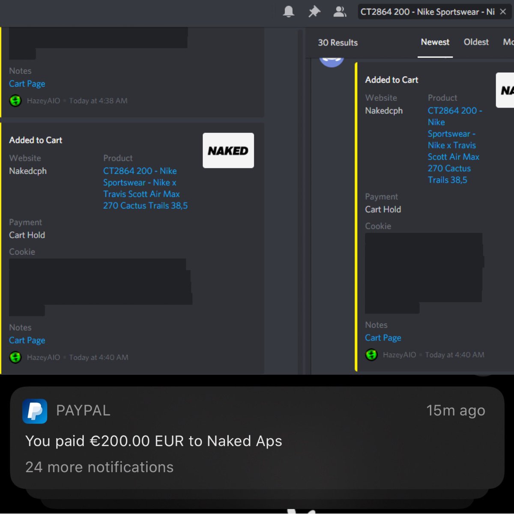Click HazeyAIO green icon on 4:38 AM message
The width and height of the screenshot is (514, 514).
click(x=15, y=101)
